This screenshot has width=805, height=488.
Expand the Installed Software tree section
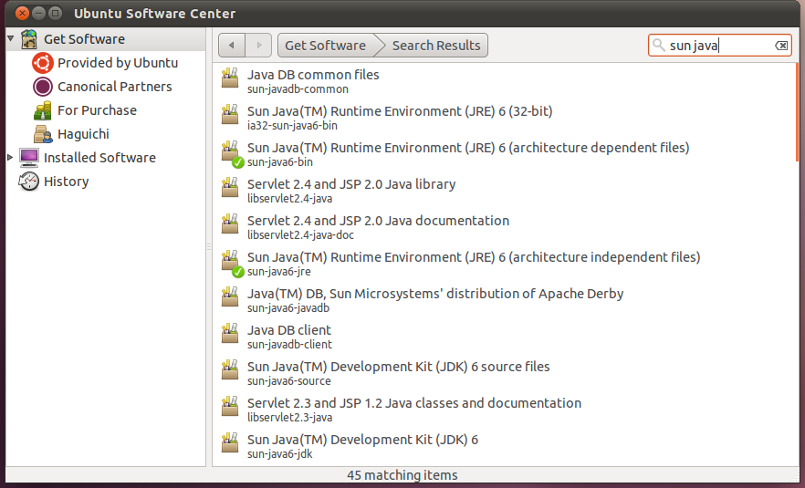tap(10, 158)
